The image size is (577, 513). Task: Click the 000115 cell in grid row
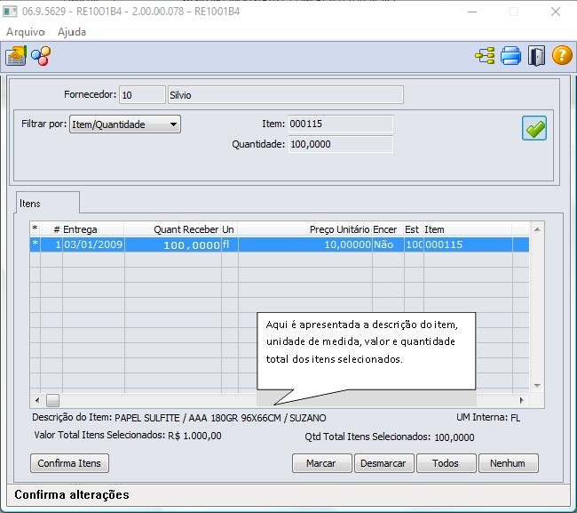click(x=468, y=244)
